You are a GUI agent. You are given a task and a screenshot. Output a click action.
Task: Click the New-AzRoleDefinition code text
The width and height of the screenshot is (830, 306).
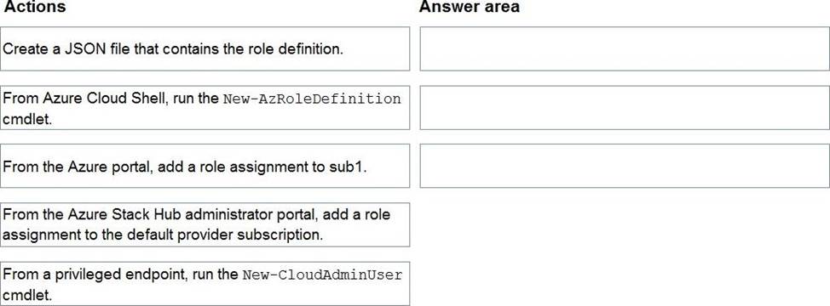click(x=312, y=99)
